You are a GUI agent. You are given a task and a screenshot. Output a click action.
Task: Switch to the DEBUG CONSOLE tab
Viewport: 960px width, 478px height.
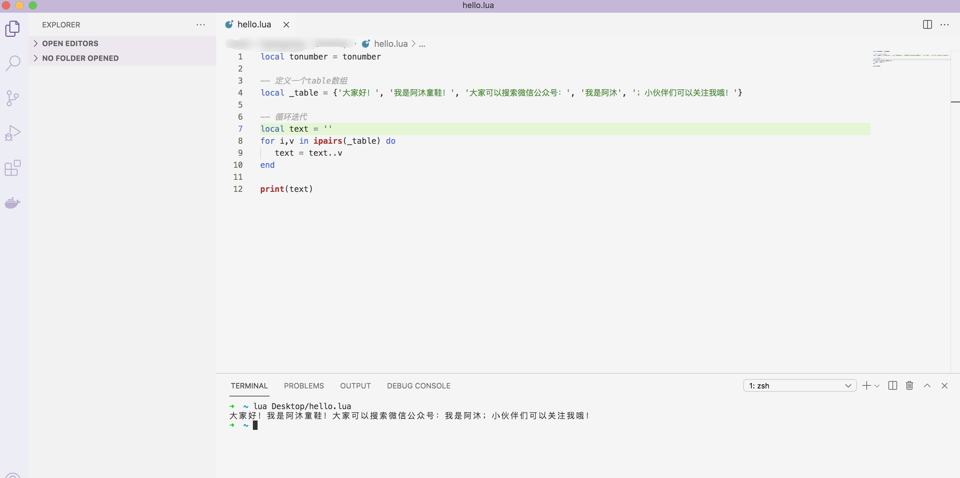point(418,386)
